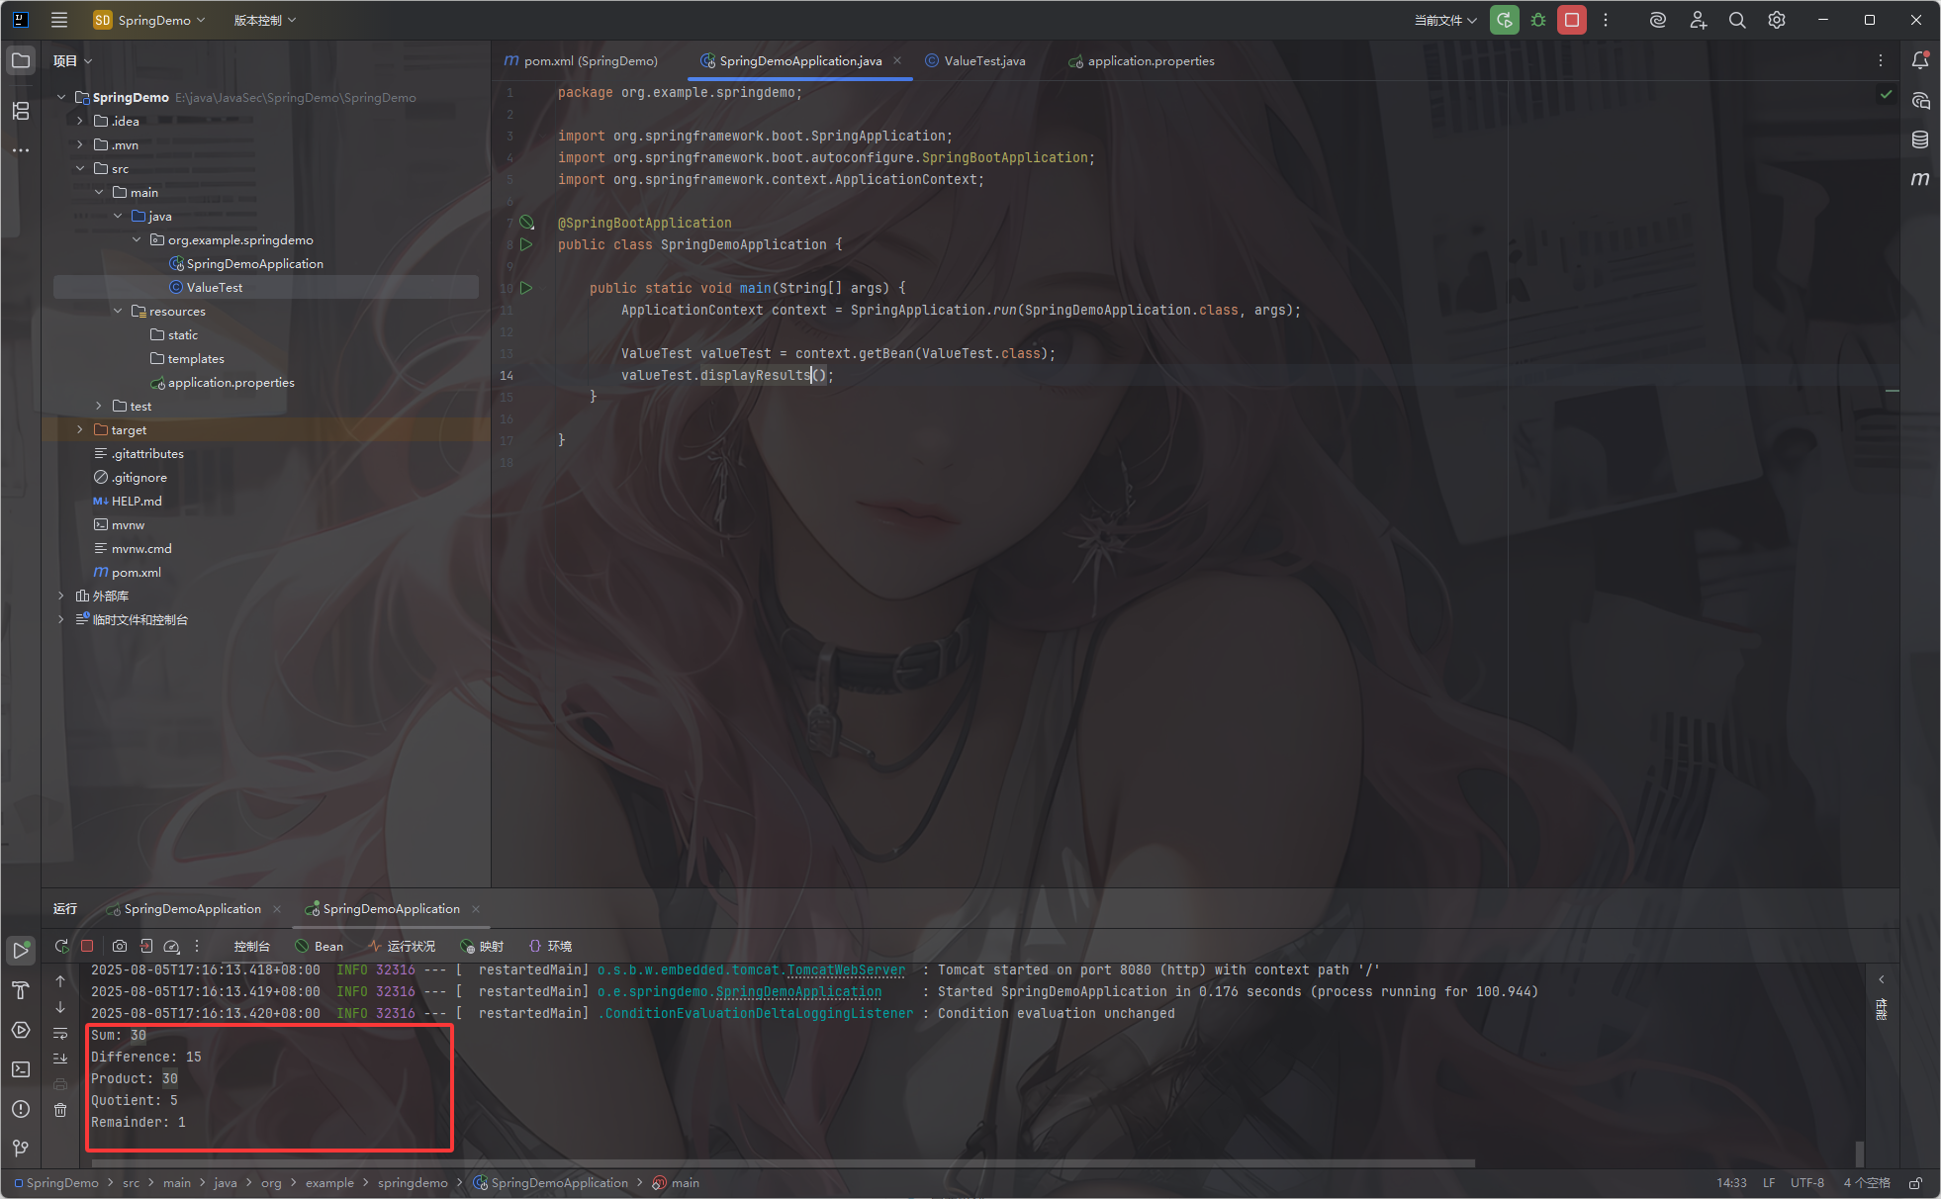The height and width of the screenshot is (1199, 1941).
Task: Open the 映射 mappings tab
Action: tap(482, 946)
